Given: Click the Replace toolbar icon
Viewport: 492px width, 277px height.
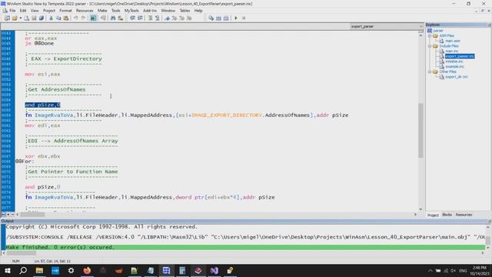Looking at the screenshot, I should click(x=120, y=18).
